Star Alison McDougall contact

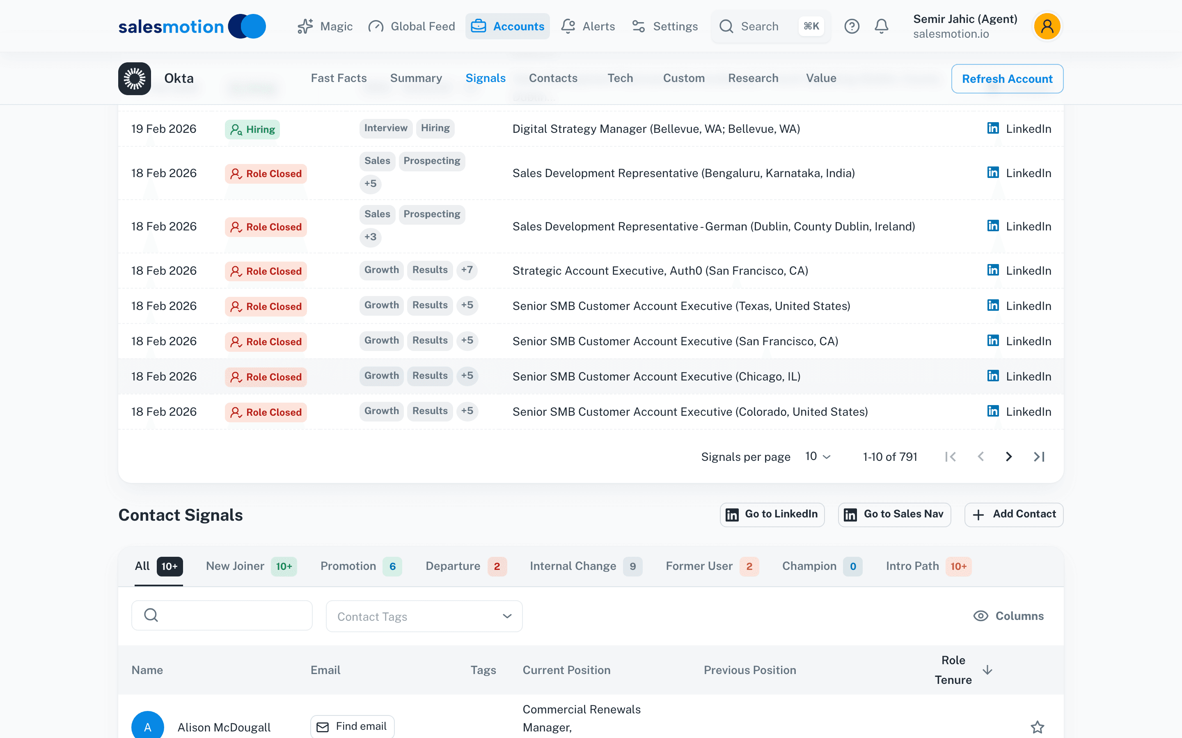(1038, 727)
